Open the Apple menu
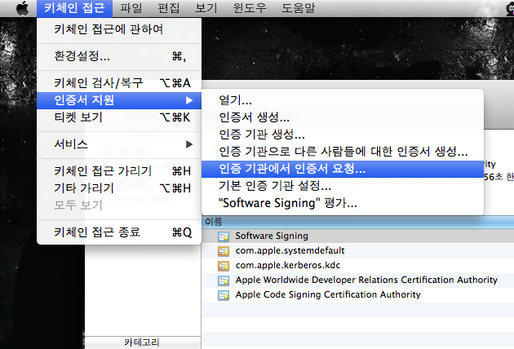 22,8
